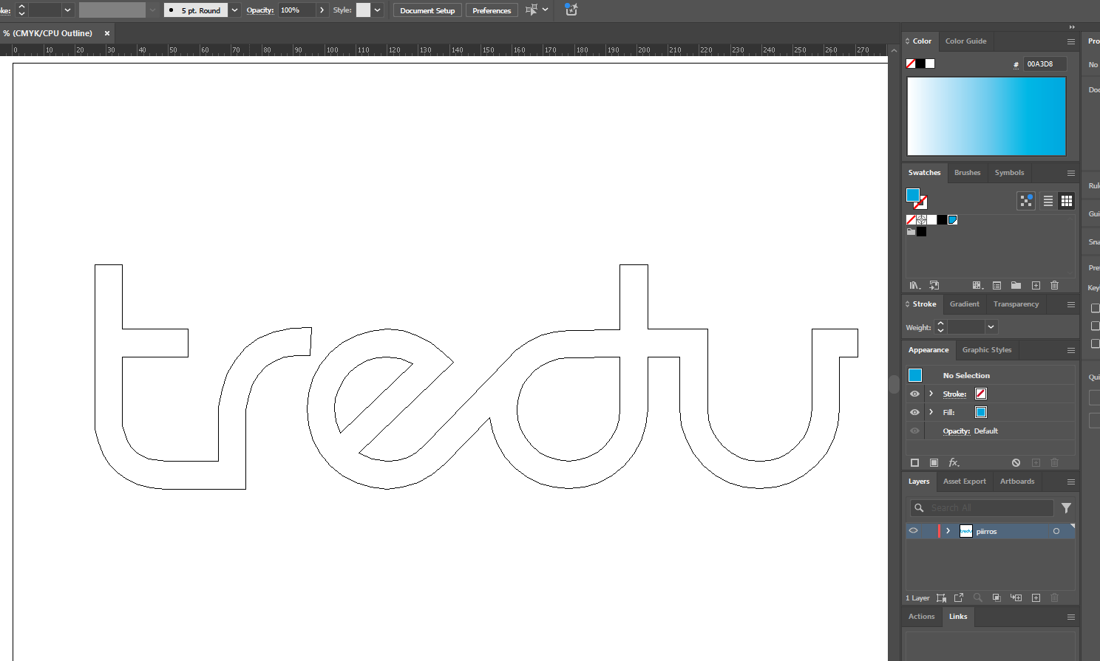The width and height of the screenshot is (1100, 661).
Task: Expand the piirros layer contents
Action: click(x=948, y=531)
